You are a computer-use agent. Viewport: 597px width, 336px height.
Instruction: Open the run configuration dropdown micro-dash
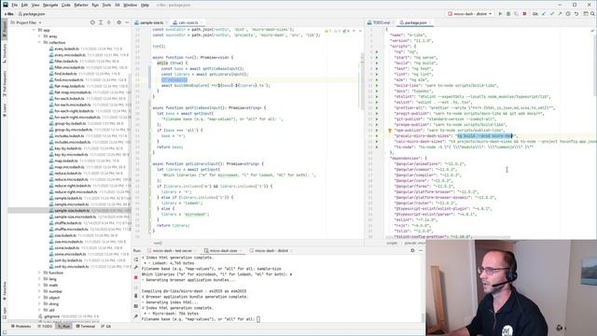click(470, 14)
